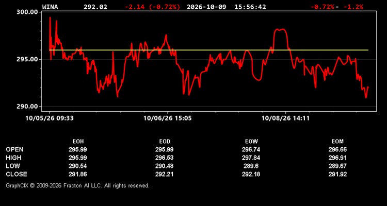Click the 10/08/26 14:11 x-axis label
This screenshot has width=387, height=206.
tap(285, 118)
